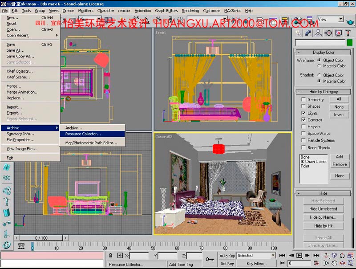Open the Motion command panel tab
The image size is (356, 269).
tap(328, 33)
